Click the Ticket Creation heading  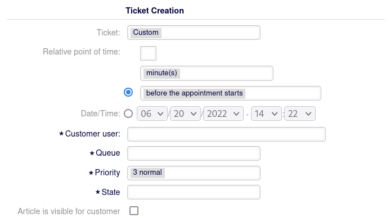coord(155,11)
